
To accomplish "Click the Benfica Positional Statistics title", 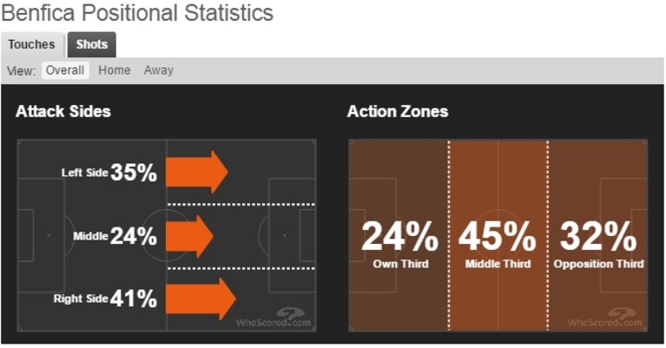I will (137, 13).
